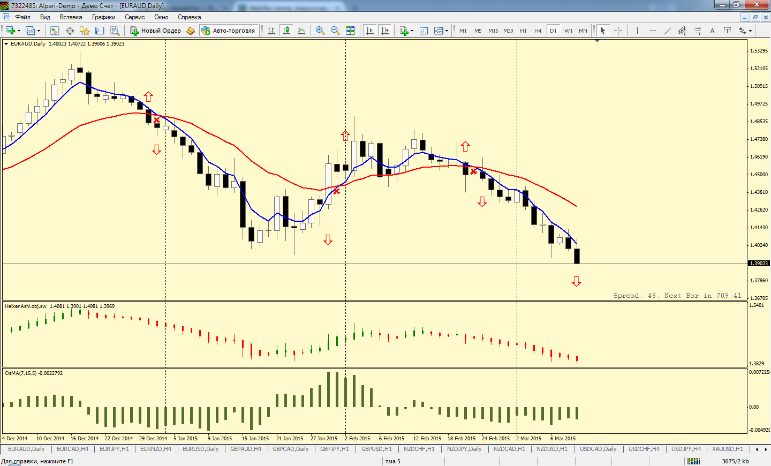This screenshot has height=466, width=771.
Task: Expand the New Chart dropdown arrow
Action: point(19,31)
